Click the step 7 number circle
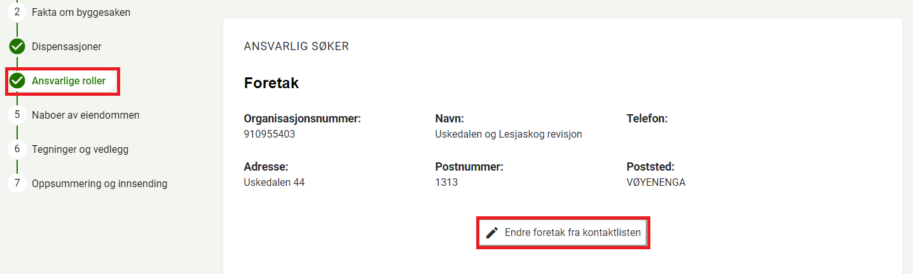Viewport: 913px width, 274px height. [17, 183]
